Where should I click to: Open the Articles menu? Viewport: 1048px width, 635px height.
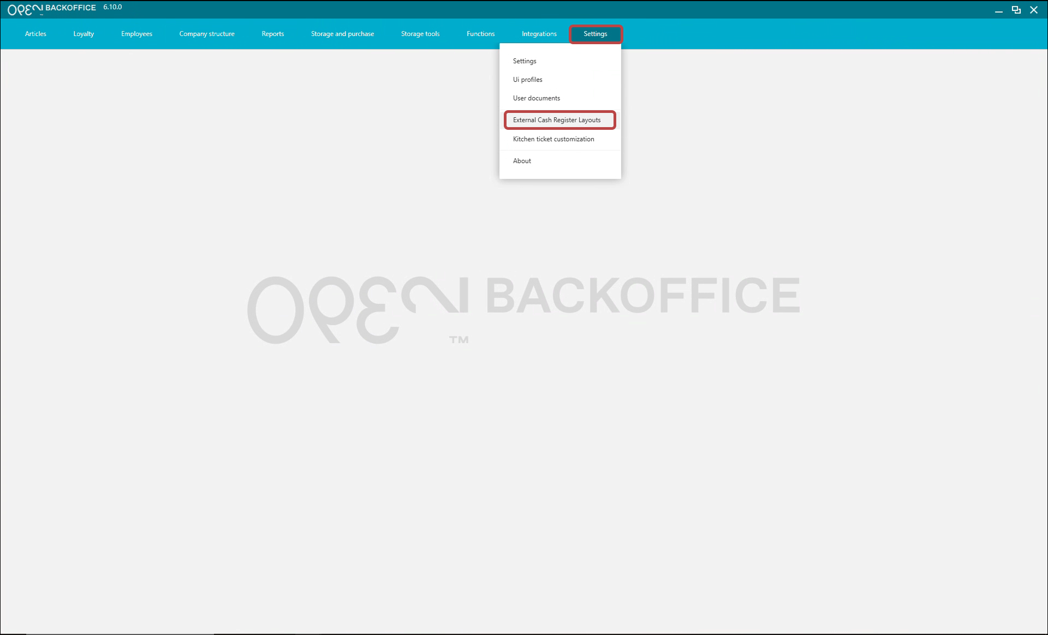click(35, 34)
